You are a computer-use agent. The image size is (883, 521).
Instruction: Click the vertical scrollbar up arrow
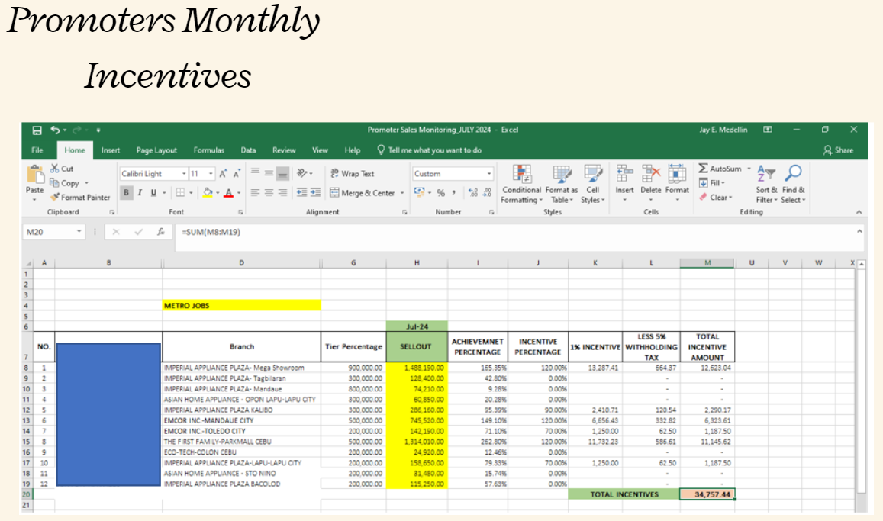861,264
